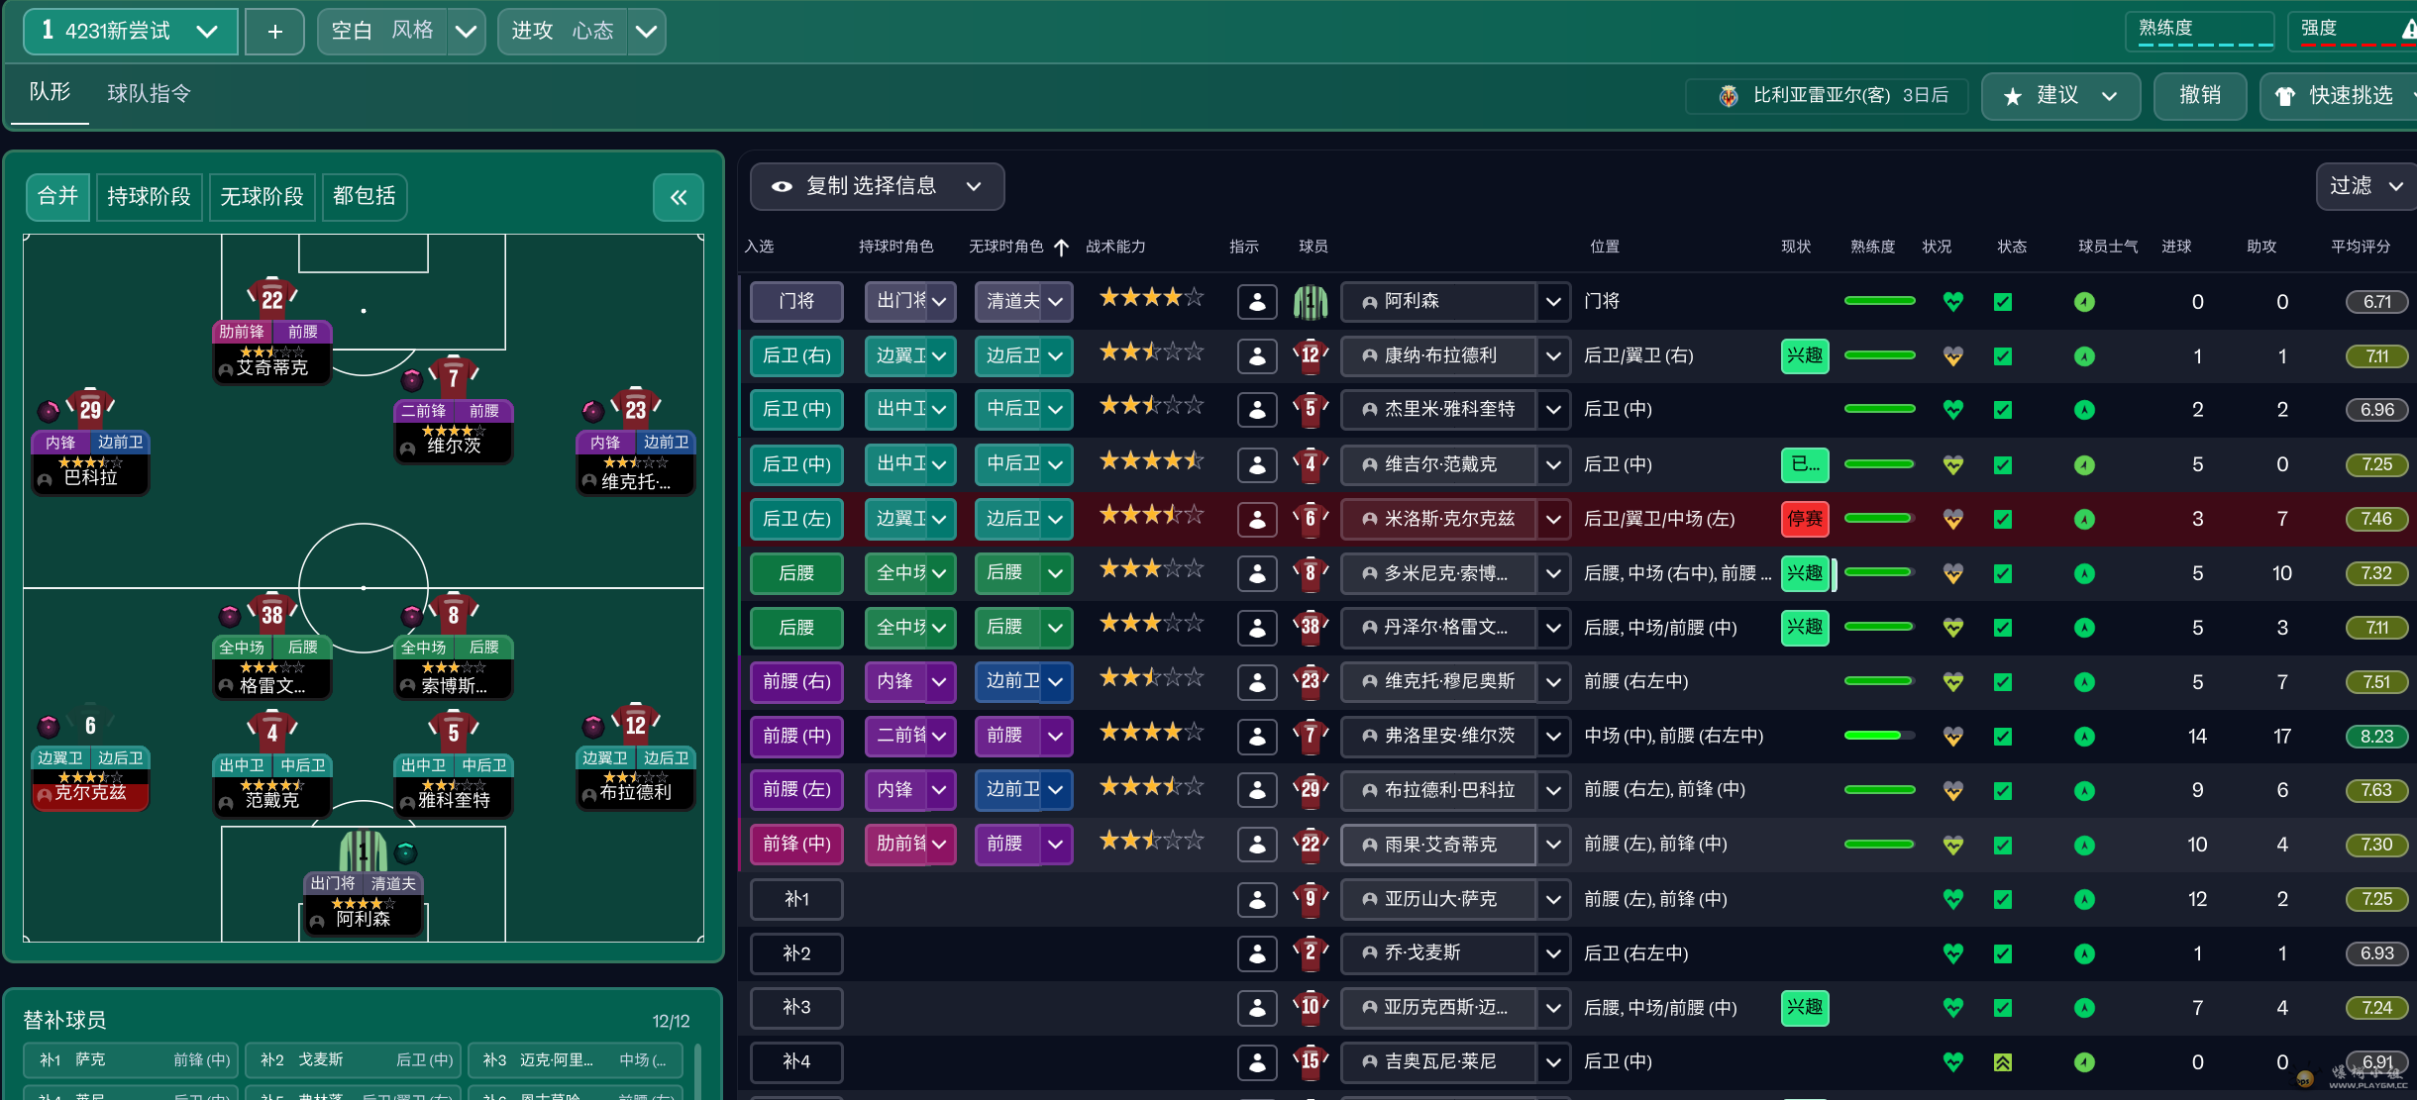This screenshot has height=1100, width=2417.
Task: Click the status icon in 吉奥瓦尼·莱尼 row
Action: pos(2003,1062)
